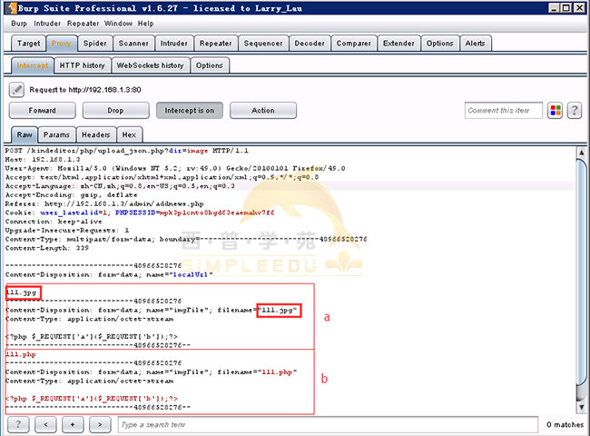Click the Burp Suite title bar logo

coord(12,8)
